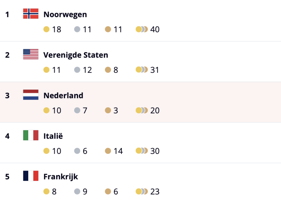The image size is (281, 203).
Task: Select the Nederland country name
Action: tap(63, 96)
